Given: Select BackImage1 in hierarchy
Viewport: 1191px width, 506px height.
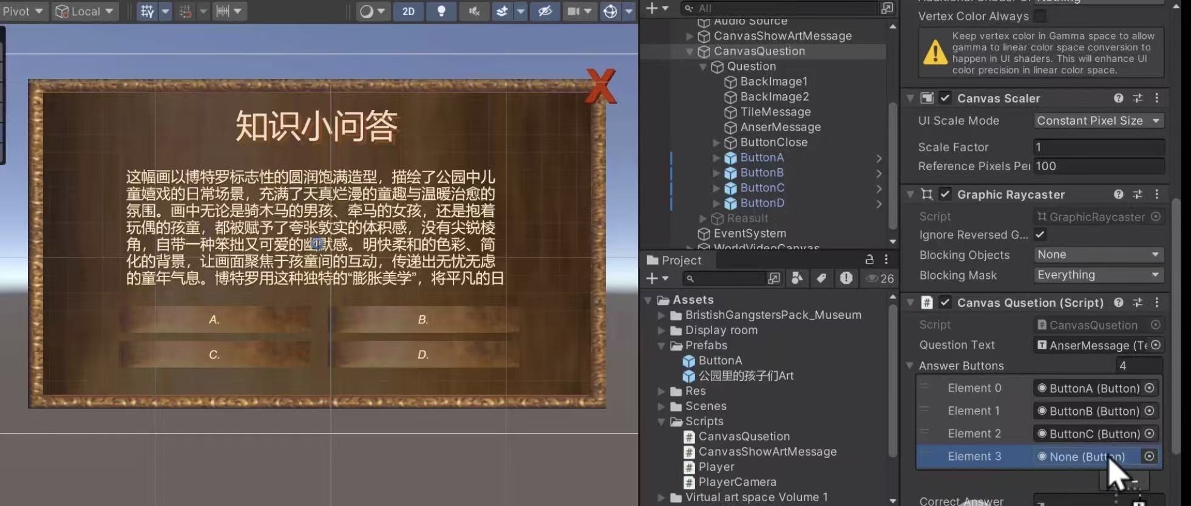Looking at the screenshot, I should pyautogui.click(x=773, y=81).
